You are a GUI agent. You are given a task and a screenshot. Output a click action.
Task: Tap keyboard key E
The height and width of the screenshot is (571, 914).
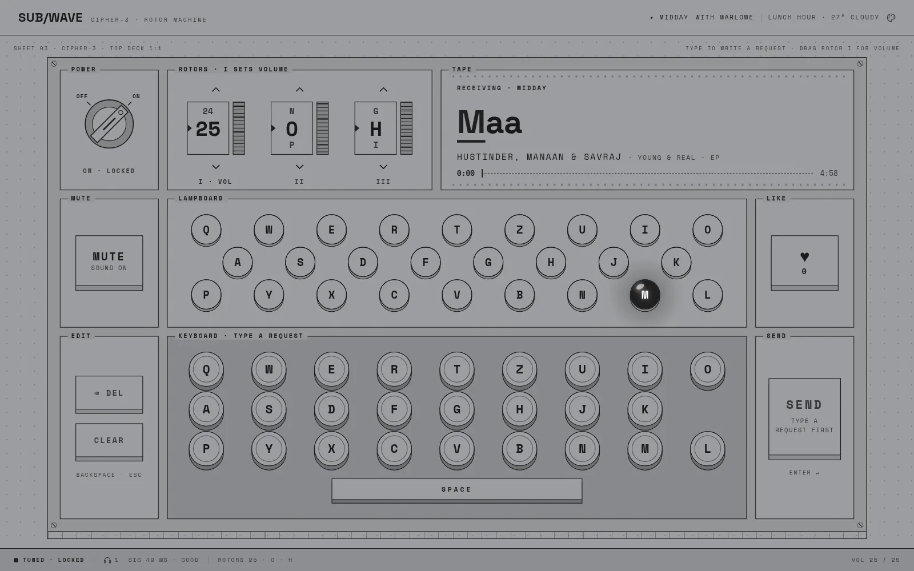coord(331,371)
